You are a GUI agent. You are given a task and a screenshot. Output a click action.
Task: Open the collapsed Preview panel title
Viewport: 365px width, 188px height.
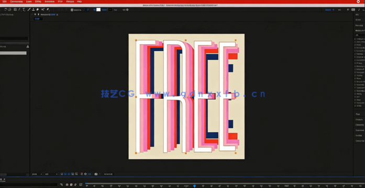359,26
